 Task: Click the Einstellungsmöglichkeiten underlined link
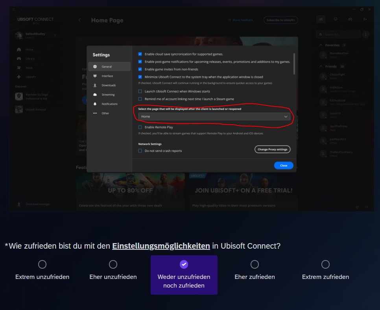coord(161,246)
